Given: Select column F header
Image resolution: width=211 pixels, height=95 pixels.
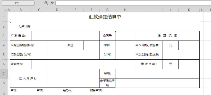Looking at the screenshot, I should click(91, 10).
